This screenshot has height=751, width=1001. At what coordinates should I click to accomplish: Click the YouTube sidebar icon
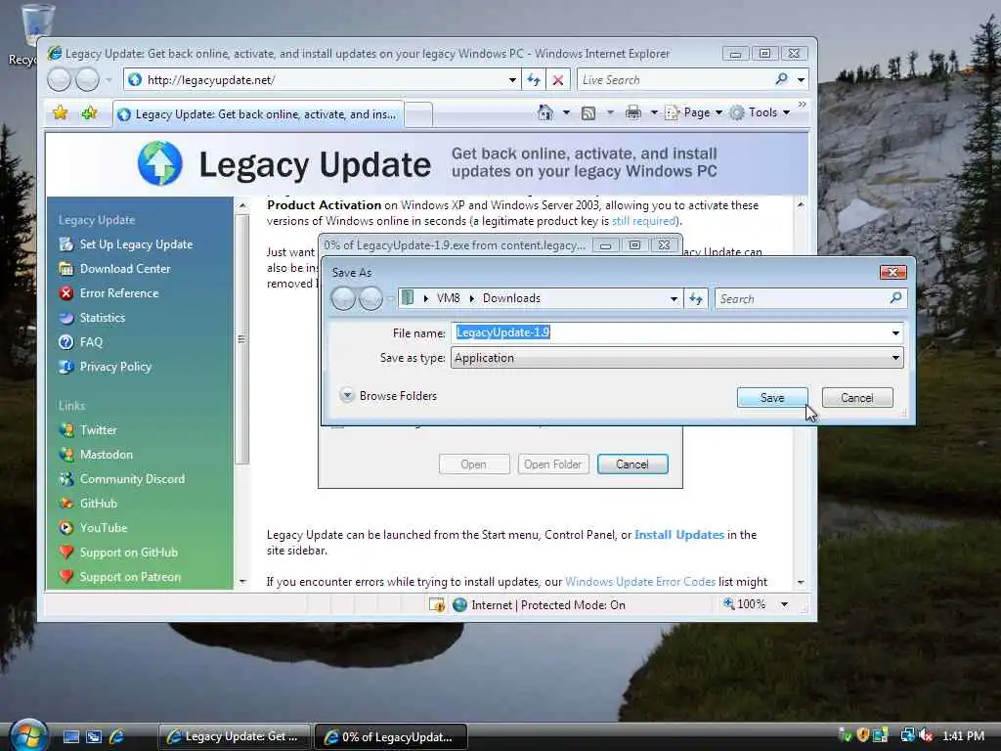[x=65, y=527]
